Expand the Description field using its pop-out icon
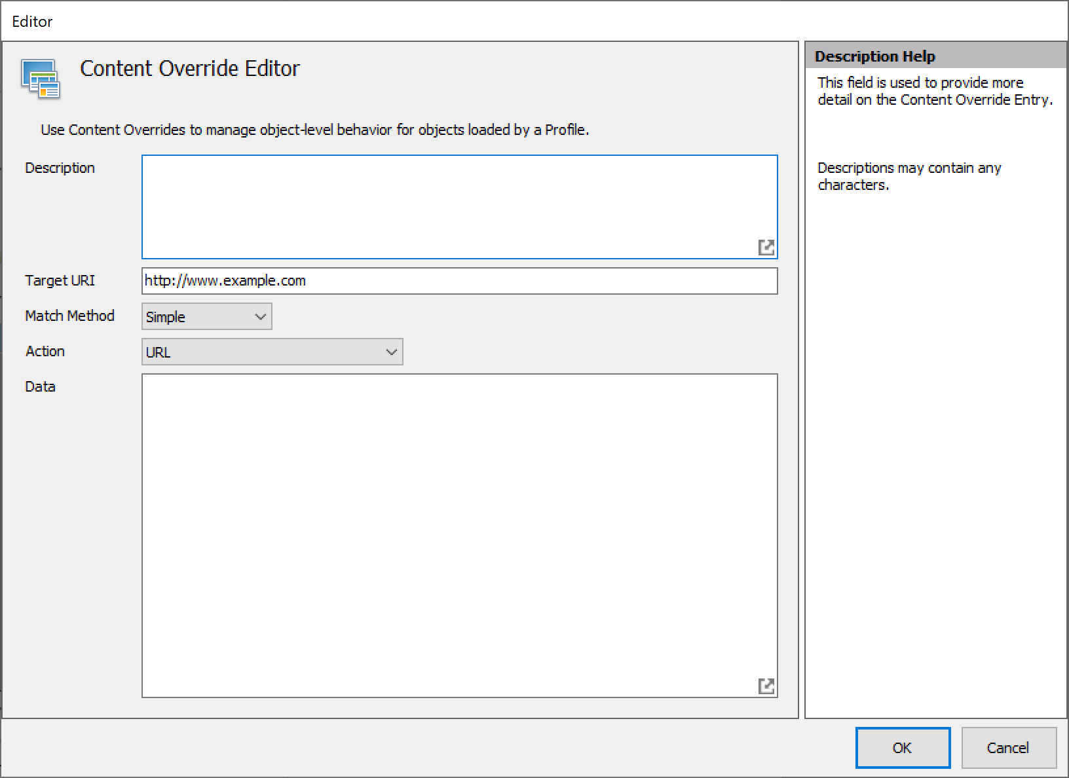Screen dimensions: 1069x778 click(x=768, y=248)
